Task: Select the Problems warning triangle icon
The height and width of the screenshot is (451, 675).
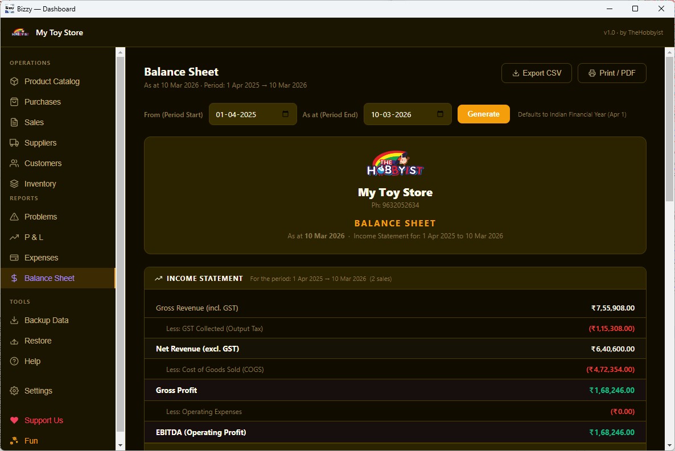Action: (14, 217)
